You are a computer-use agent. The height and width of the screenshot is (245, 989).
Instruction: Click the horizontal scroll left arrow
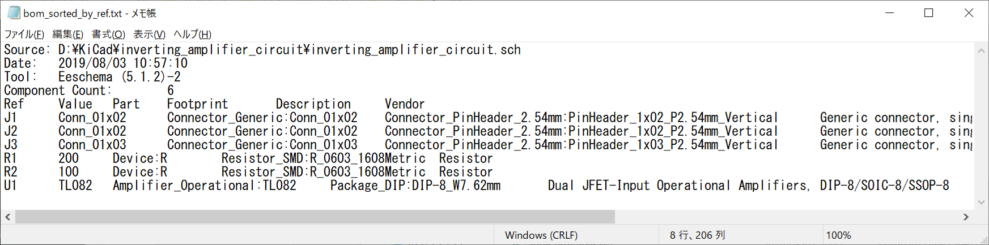[x=8, y=217]
